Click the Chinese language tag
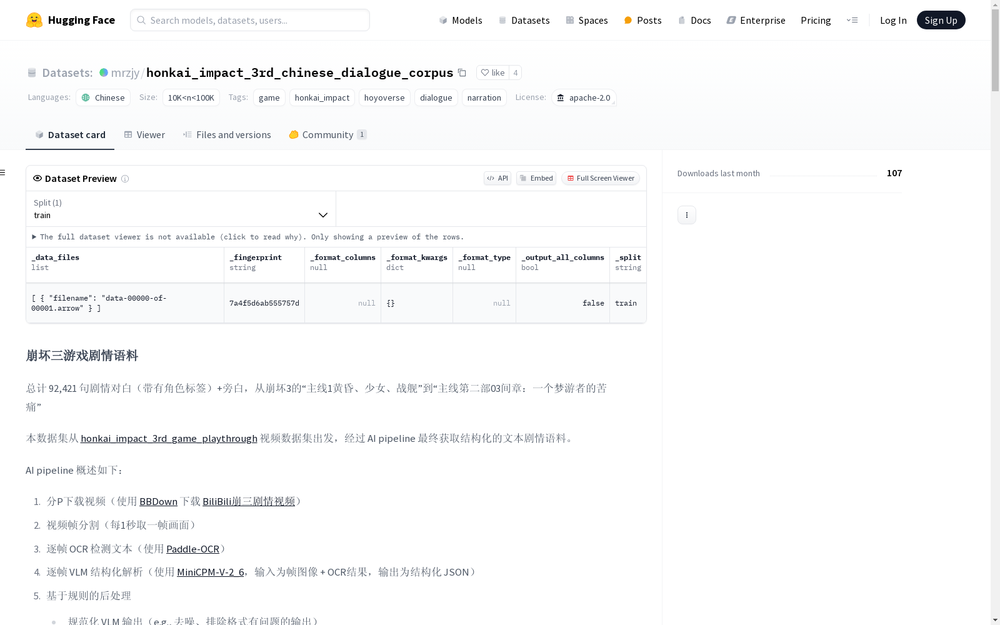This screenshot has width=1000, height=625. point(103,97)
